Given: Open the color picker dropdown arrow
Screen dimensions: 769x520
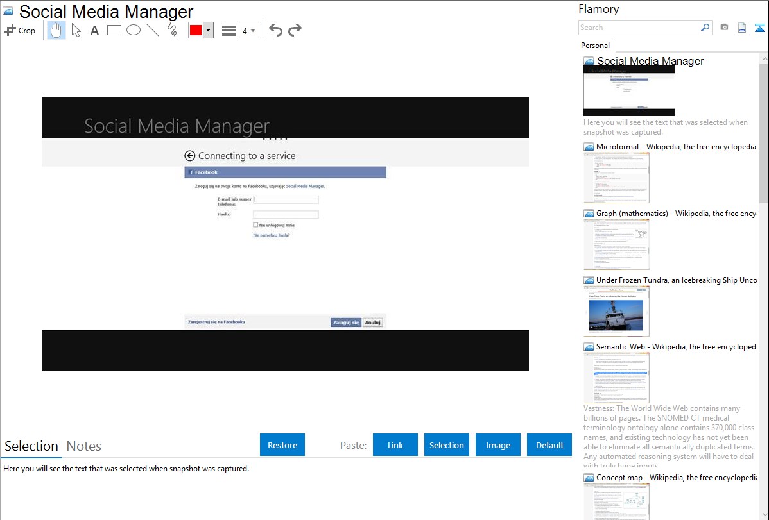Looking at the screenshot, I should pyautogui.click(x=209, y=30).
